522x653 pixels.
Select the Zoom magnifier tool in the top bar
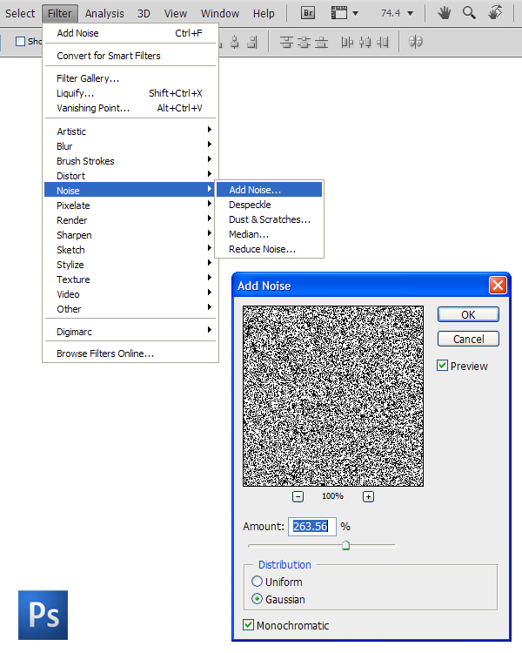469,13
